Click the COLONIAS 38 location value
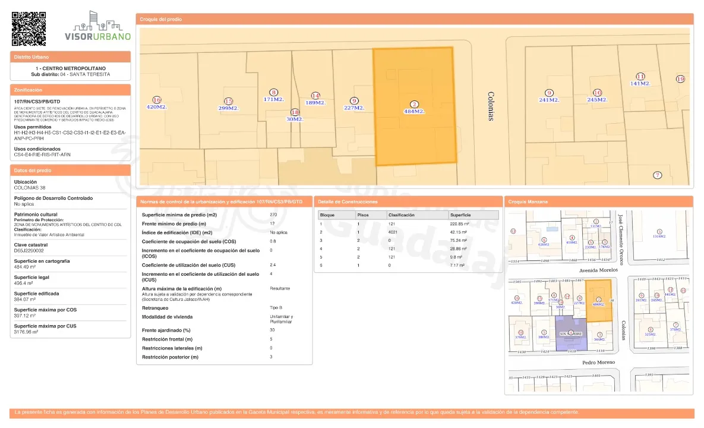Screen dimensions: 704x428 [x=30, y=188]
